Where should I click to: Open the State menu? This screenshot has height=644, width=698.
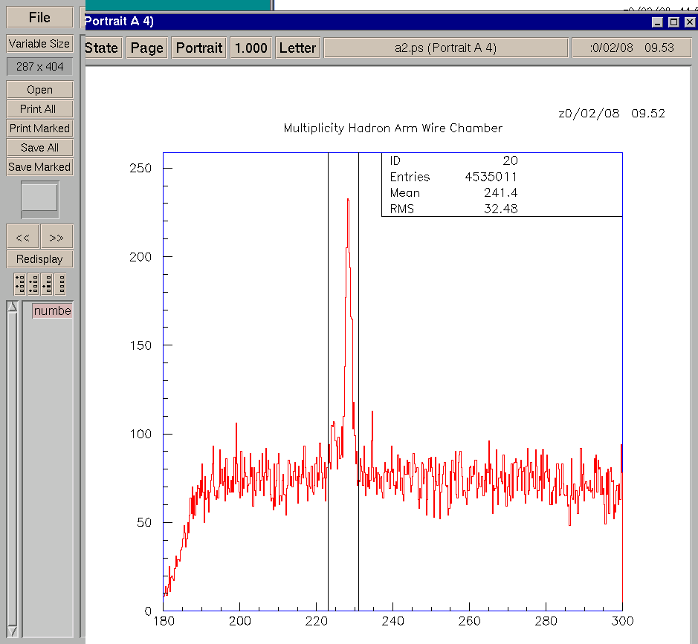pyautogui.click(x=102, y=48)
